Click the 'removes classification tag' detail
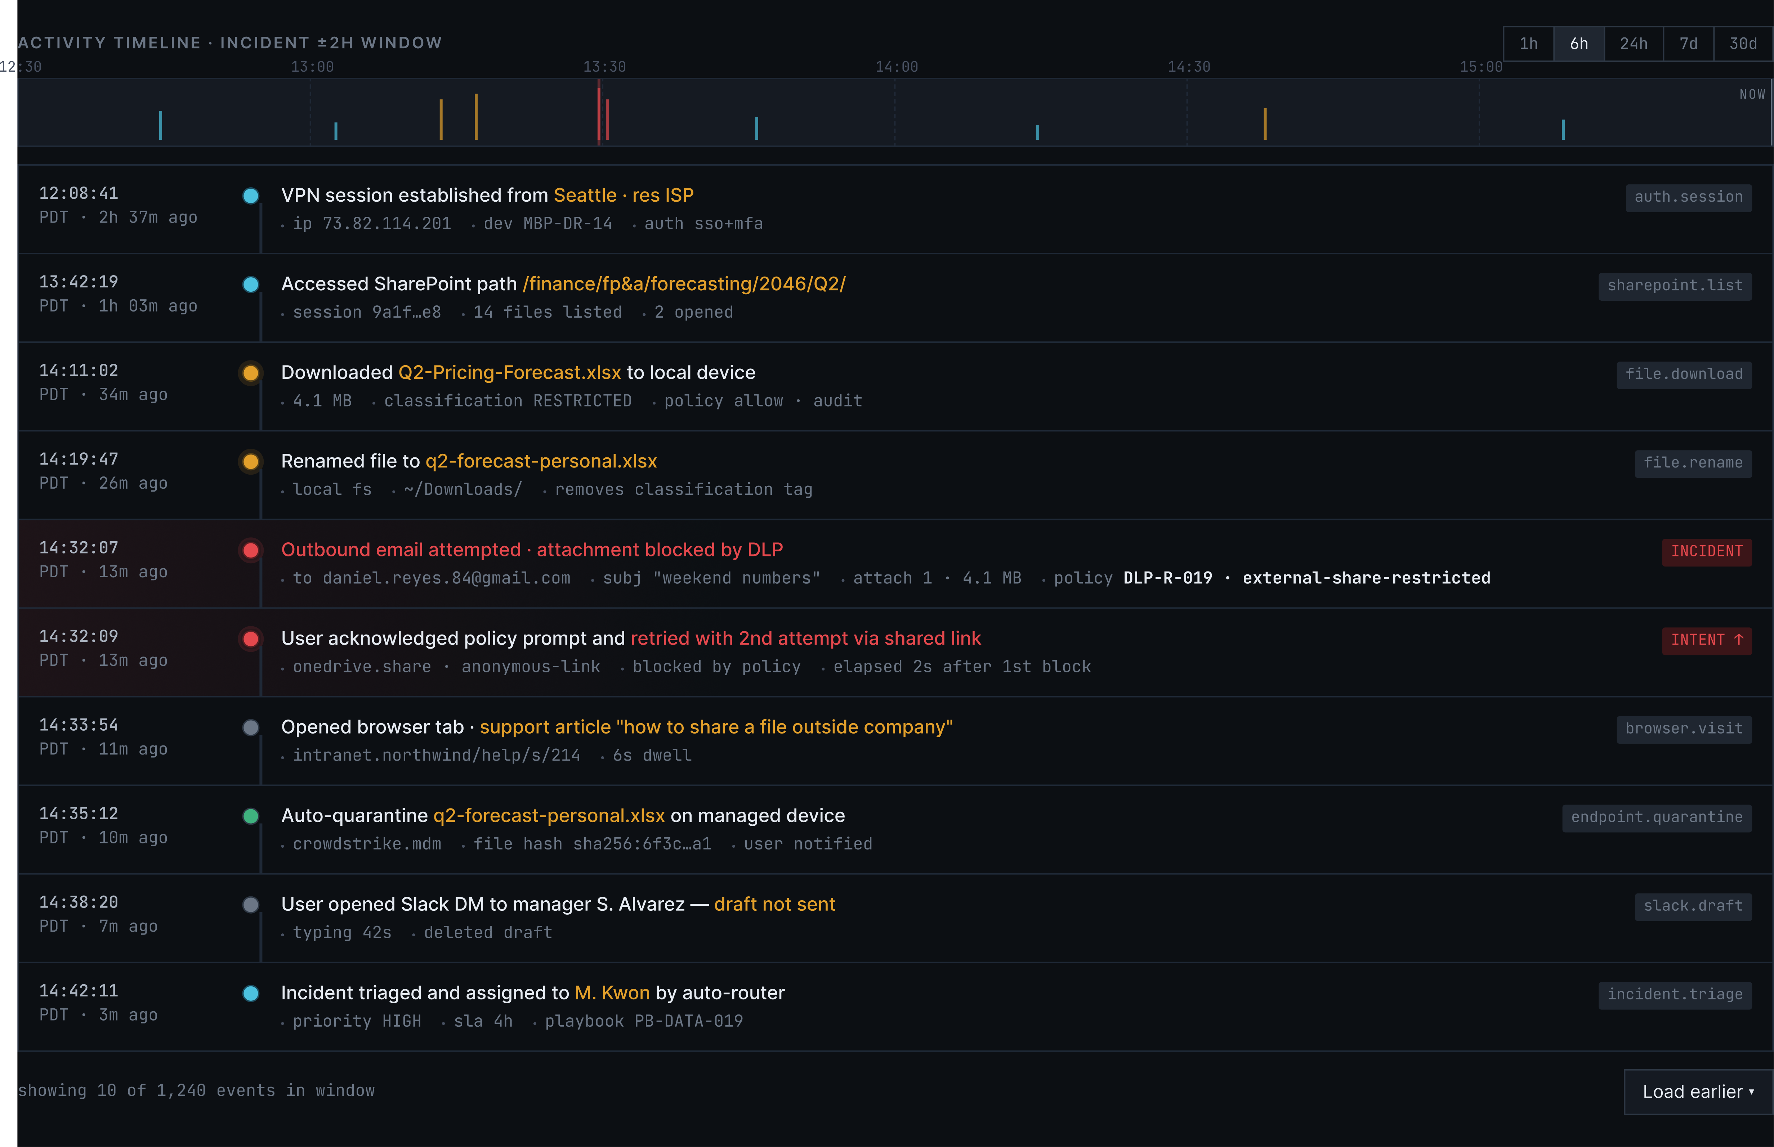Screen dimensions: 1774x1147 [683, 490]
